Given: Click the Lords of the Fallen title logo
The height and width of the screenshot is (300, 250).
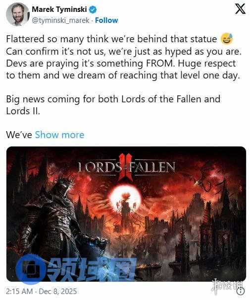Looking at the screenshot, I should (126, 167).
